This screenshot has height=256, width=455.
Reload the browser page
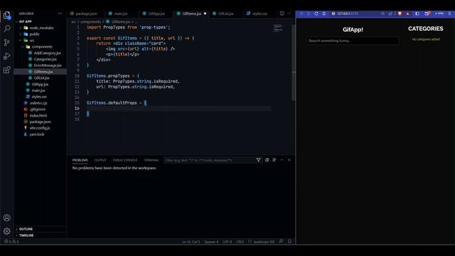click(316, 14)
